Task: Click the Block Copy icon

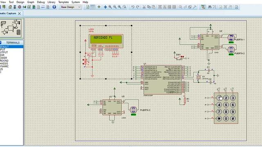Action: 160,7
